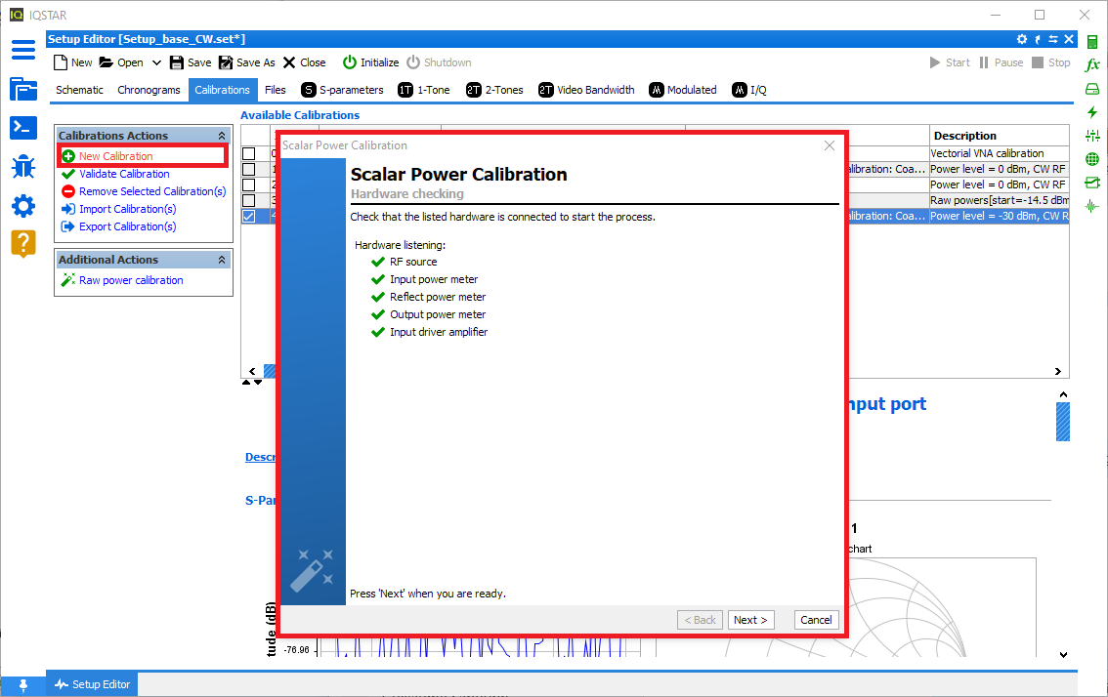Click the Description column header
The width and height of the screenshot is (1108, 697).
pyautogui.click(x=1000, y=136)
